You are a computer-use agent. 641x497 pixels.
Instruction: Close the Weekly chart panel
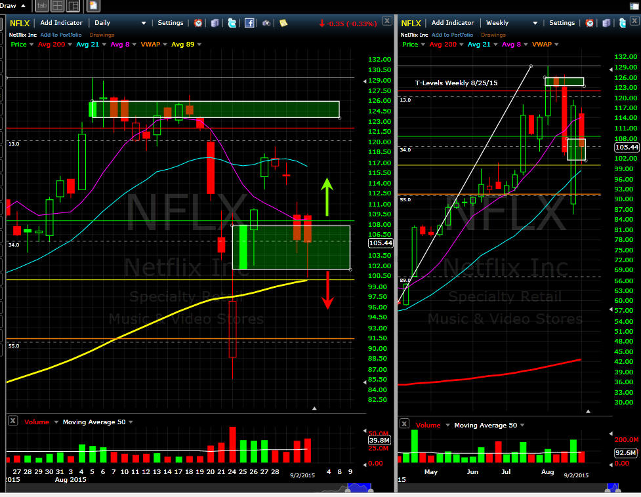pos(636,20)
